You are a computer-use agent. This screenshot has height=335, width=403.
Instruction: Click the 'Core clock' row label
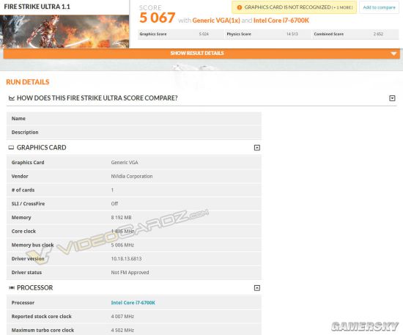point(23,231)
